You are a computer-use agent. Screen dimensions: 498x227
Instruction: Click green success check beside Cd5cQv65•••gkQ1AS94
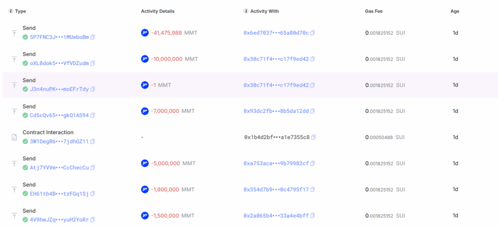25,115
